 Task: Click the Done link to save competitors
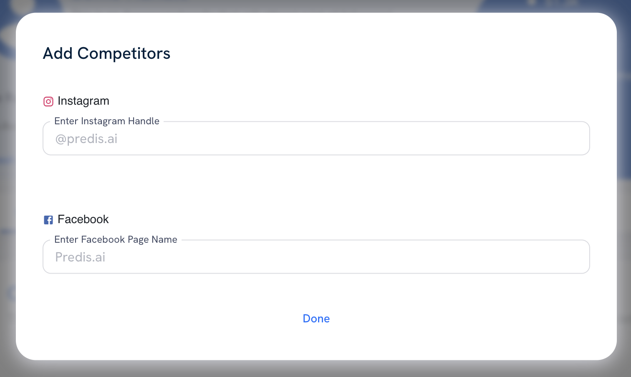[316, 318]
